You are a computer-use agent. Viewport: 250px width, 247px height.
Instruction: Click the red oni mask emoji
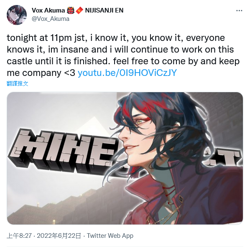click(71, 10)
